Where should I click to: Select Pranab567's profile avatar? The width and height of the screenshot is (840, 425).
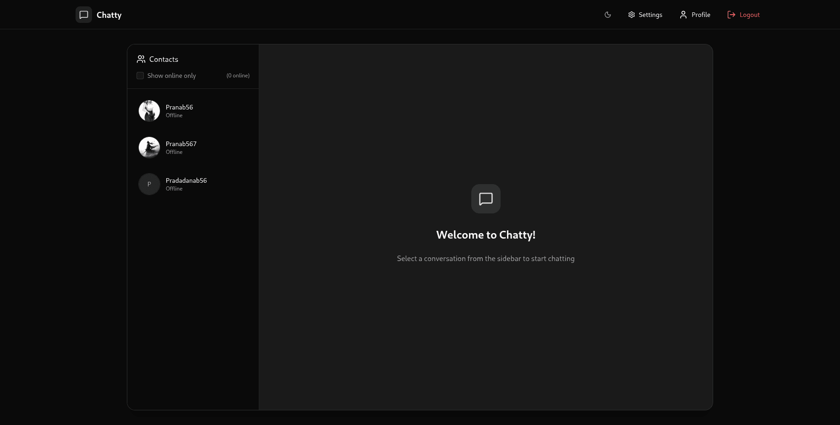(149, 147)
